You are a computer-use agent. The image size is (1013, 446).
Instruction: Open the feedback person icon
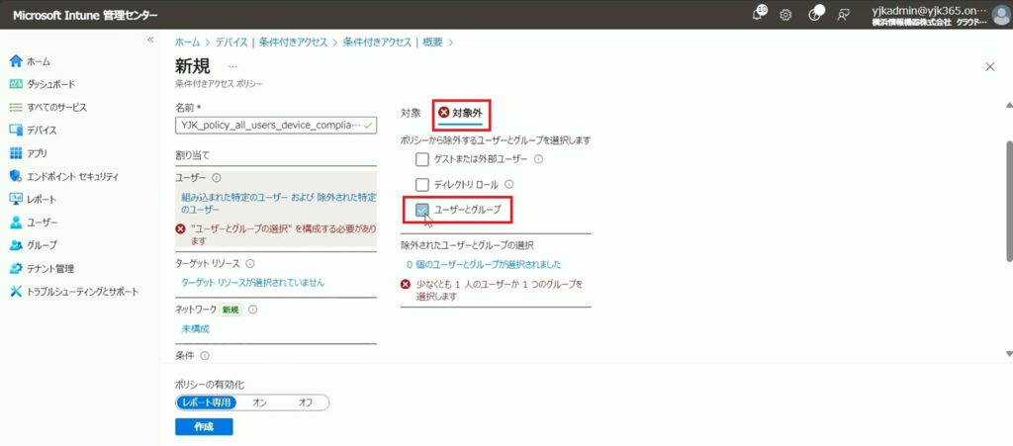pyautogui.click(x=843, y=15)
